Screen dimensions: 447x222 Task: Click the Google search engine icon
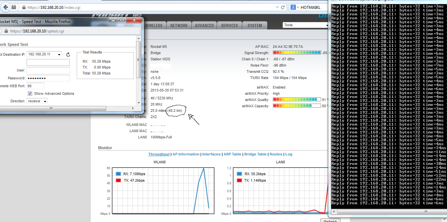pyautogui.click(x=293, y=7)
